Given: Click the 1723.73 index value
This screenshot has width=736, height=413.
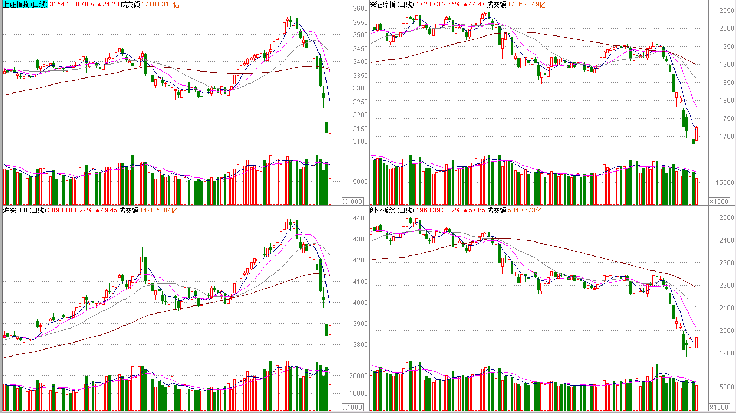Looking at the screenshot, I should coord(427,4).
